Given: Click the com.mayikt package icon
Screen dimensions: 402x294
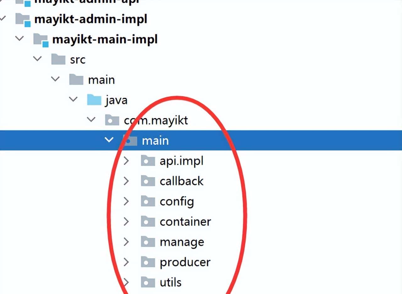Looking at the screenshot, I should point(112,120).
